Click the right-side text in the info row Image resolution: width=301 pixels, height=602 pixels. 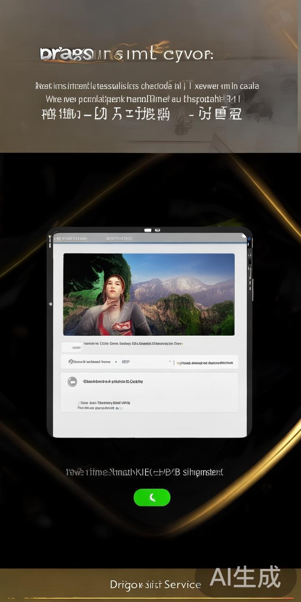(x=205, y=363)
